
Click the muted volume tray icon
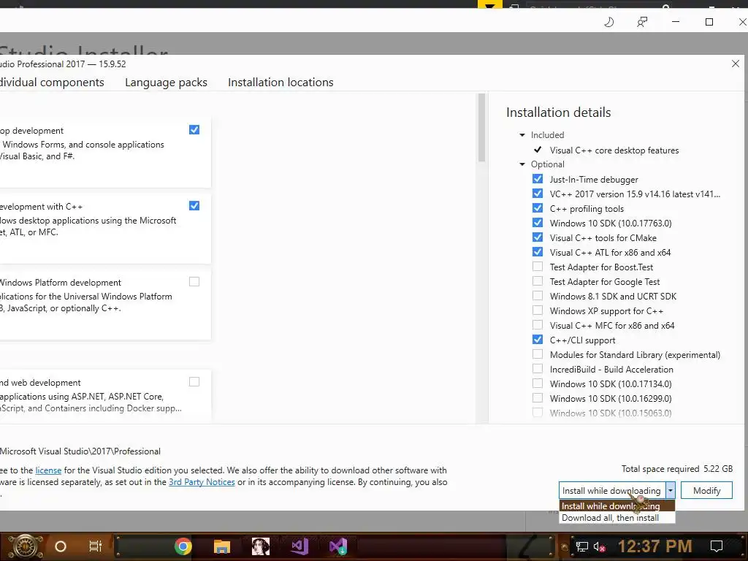pos(599,546)
